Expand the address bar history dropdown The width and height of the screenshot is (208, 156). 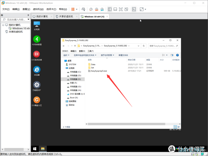click(138, 46)
